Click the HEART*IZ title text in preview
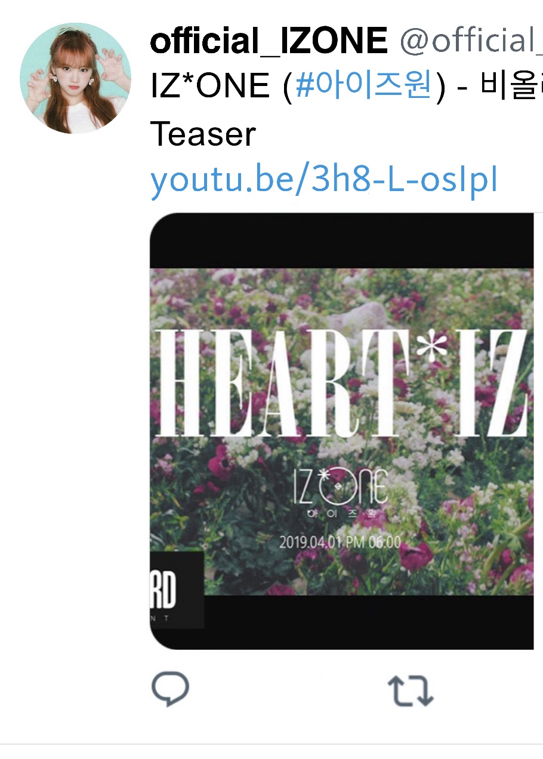 (x=341, y=383)
